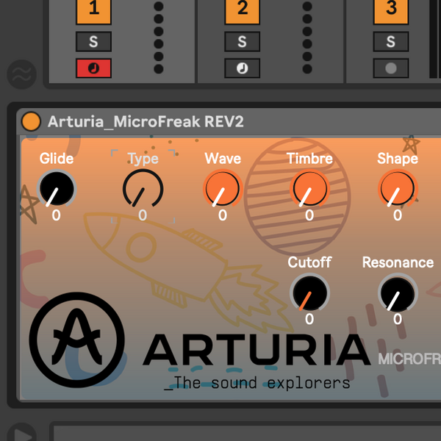This screenshot has width=441, height=441.
Task: Click track 2 volume meter dots
Action: pyautogui.click(x=307, y=37)
